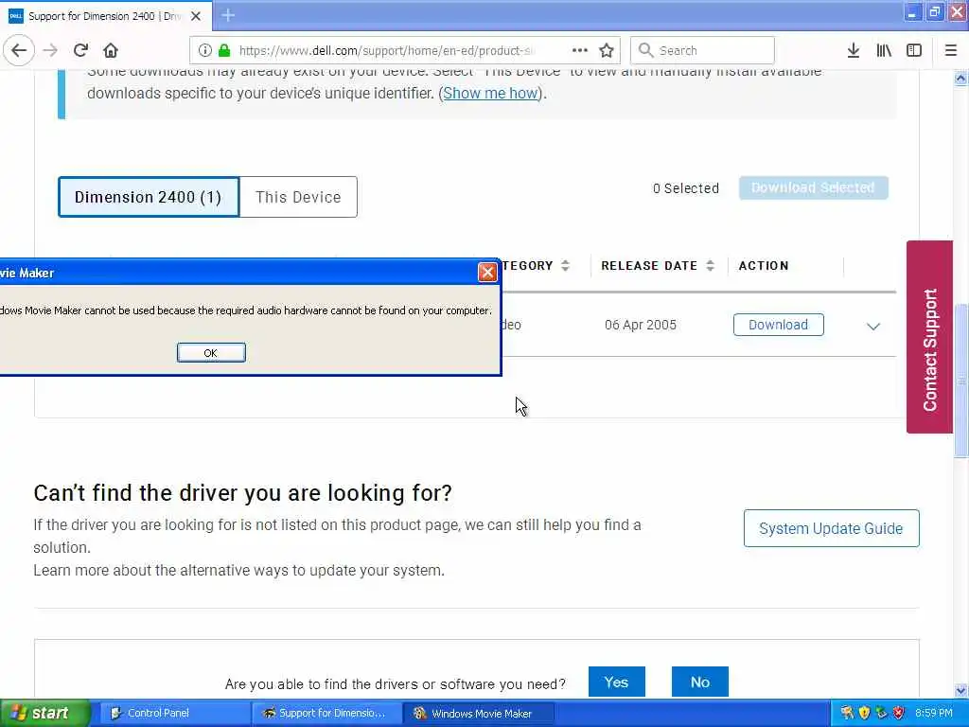The width and height of the screenshot is (969, 727).
Task: Click the vertical scrollbar thumb
Action: (961, 381)
